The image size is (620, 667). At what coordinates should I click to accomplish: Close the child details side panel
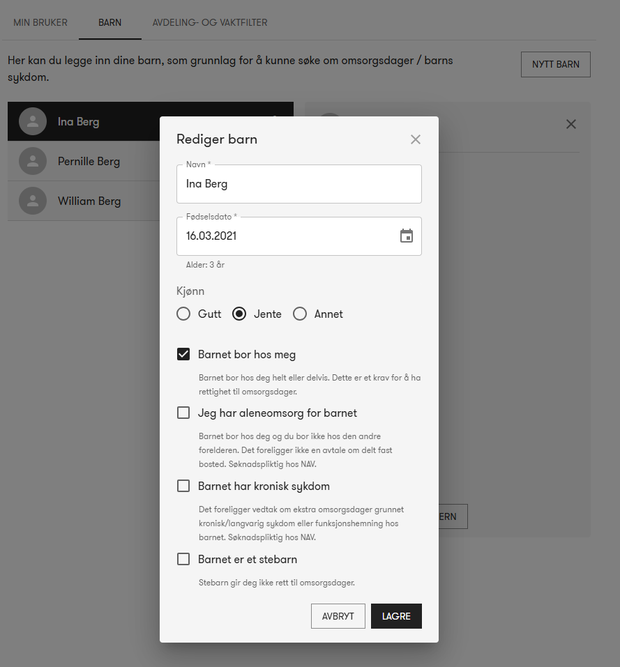pos(571,124)
